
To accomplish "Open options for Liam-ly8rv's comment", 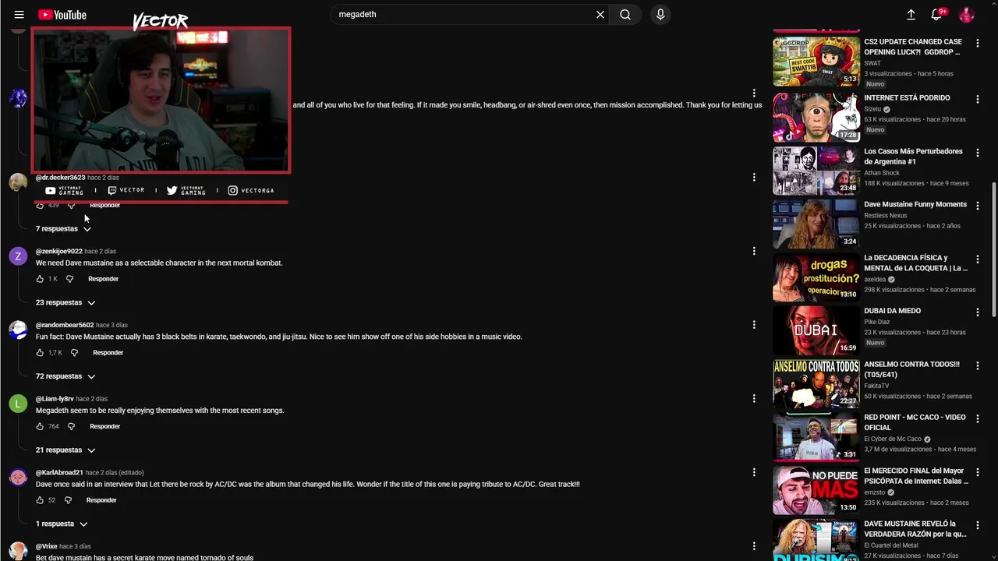I will (x=754, y=399).
